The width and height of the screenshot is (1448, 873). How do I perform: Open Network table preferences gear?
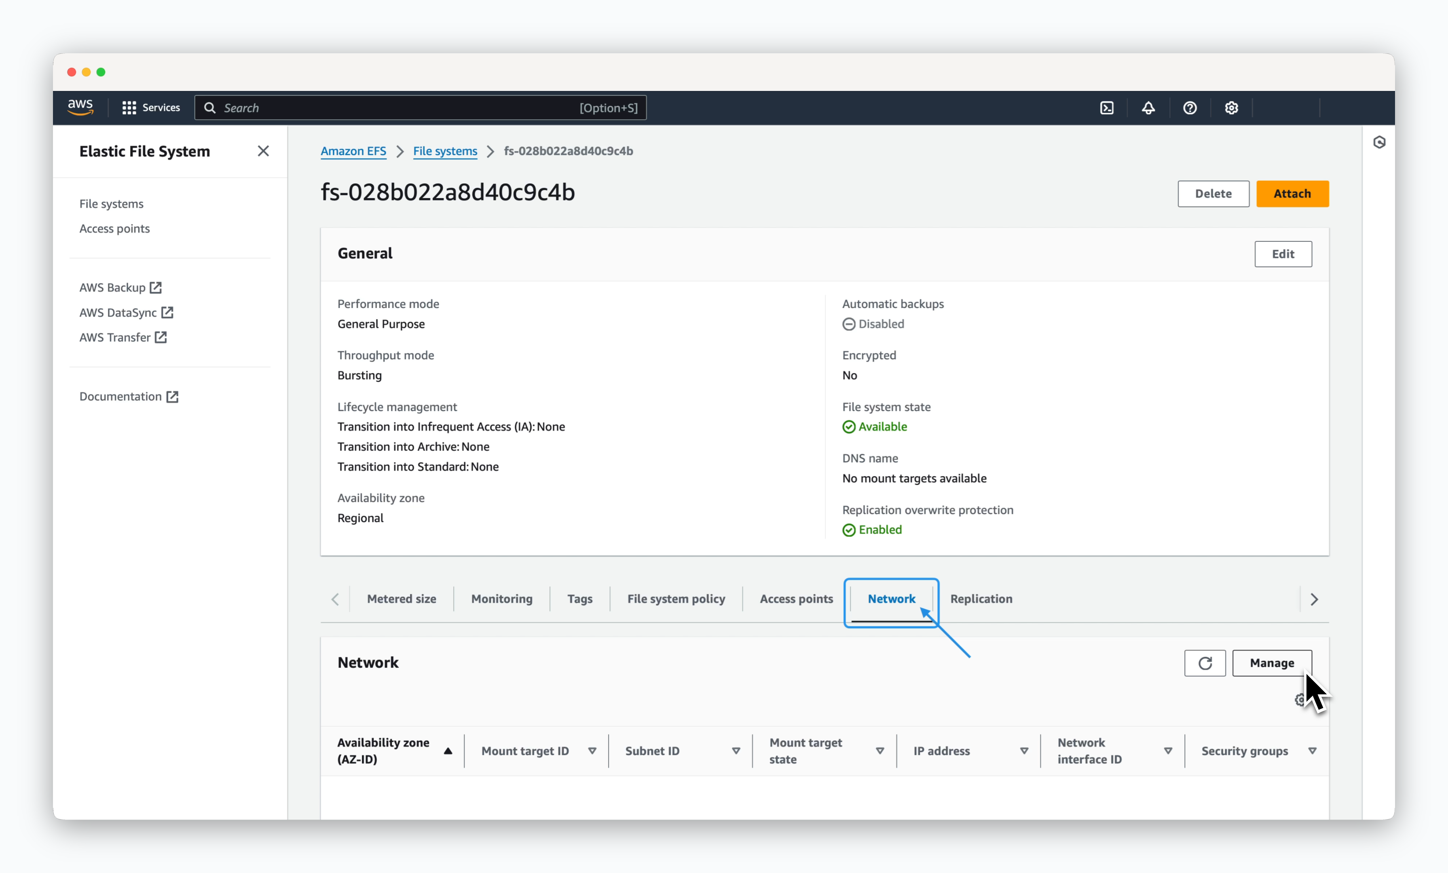click(x=1300, y=700)
